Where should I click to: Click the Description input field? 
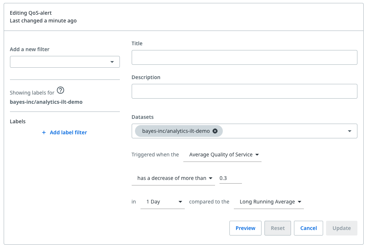[244, 91]
